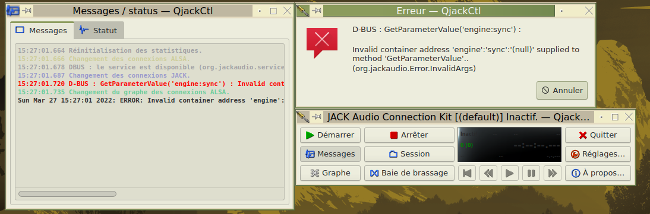650x214 pixels.
Task: Click the Graphe node icon
Action: [315, 173]
